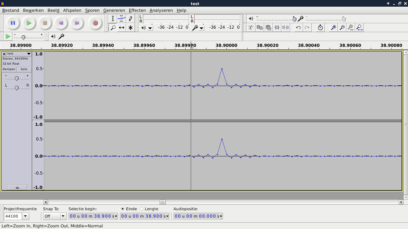Click the Pause transport button
Screen dimensions: 408x229
point(13,23)
